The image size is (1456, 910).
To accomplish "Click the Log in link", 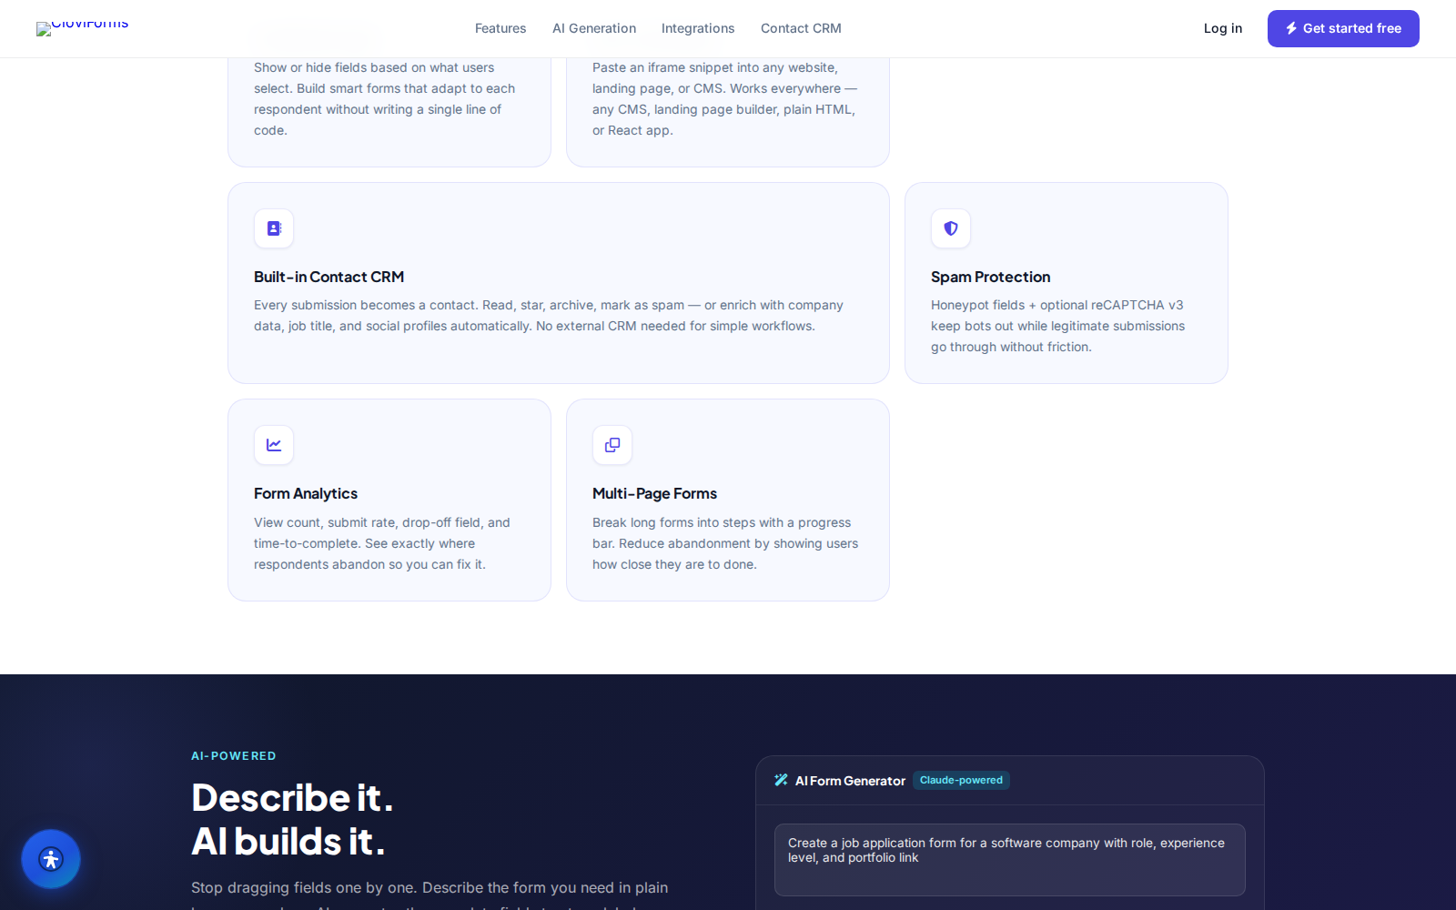I will pyautogui.click(x=1223, y=28).
